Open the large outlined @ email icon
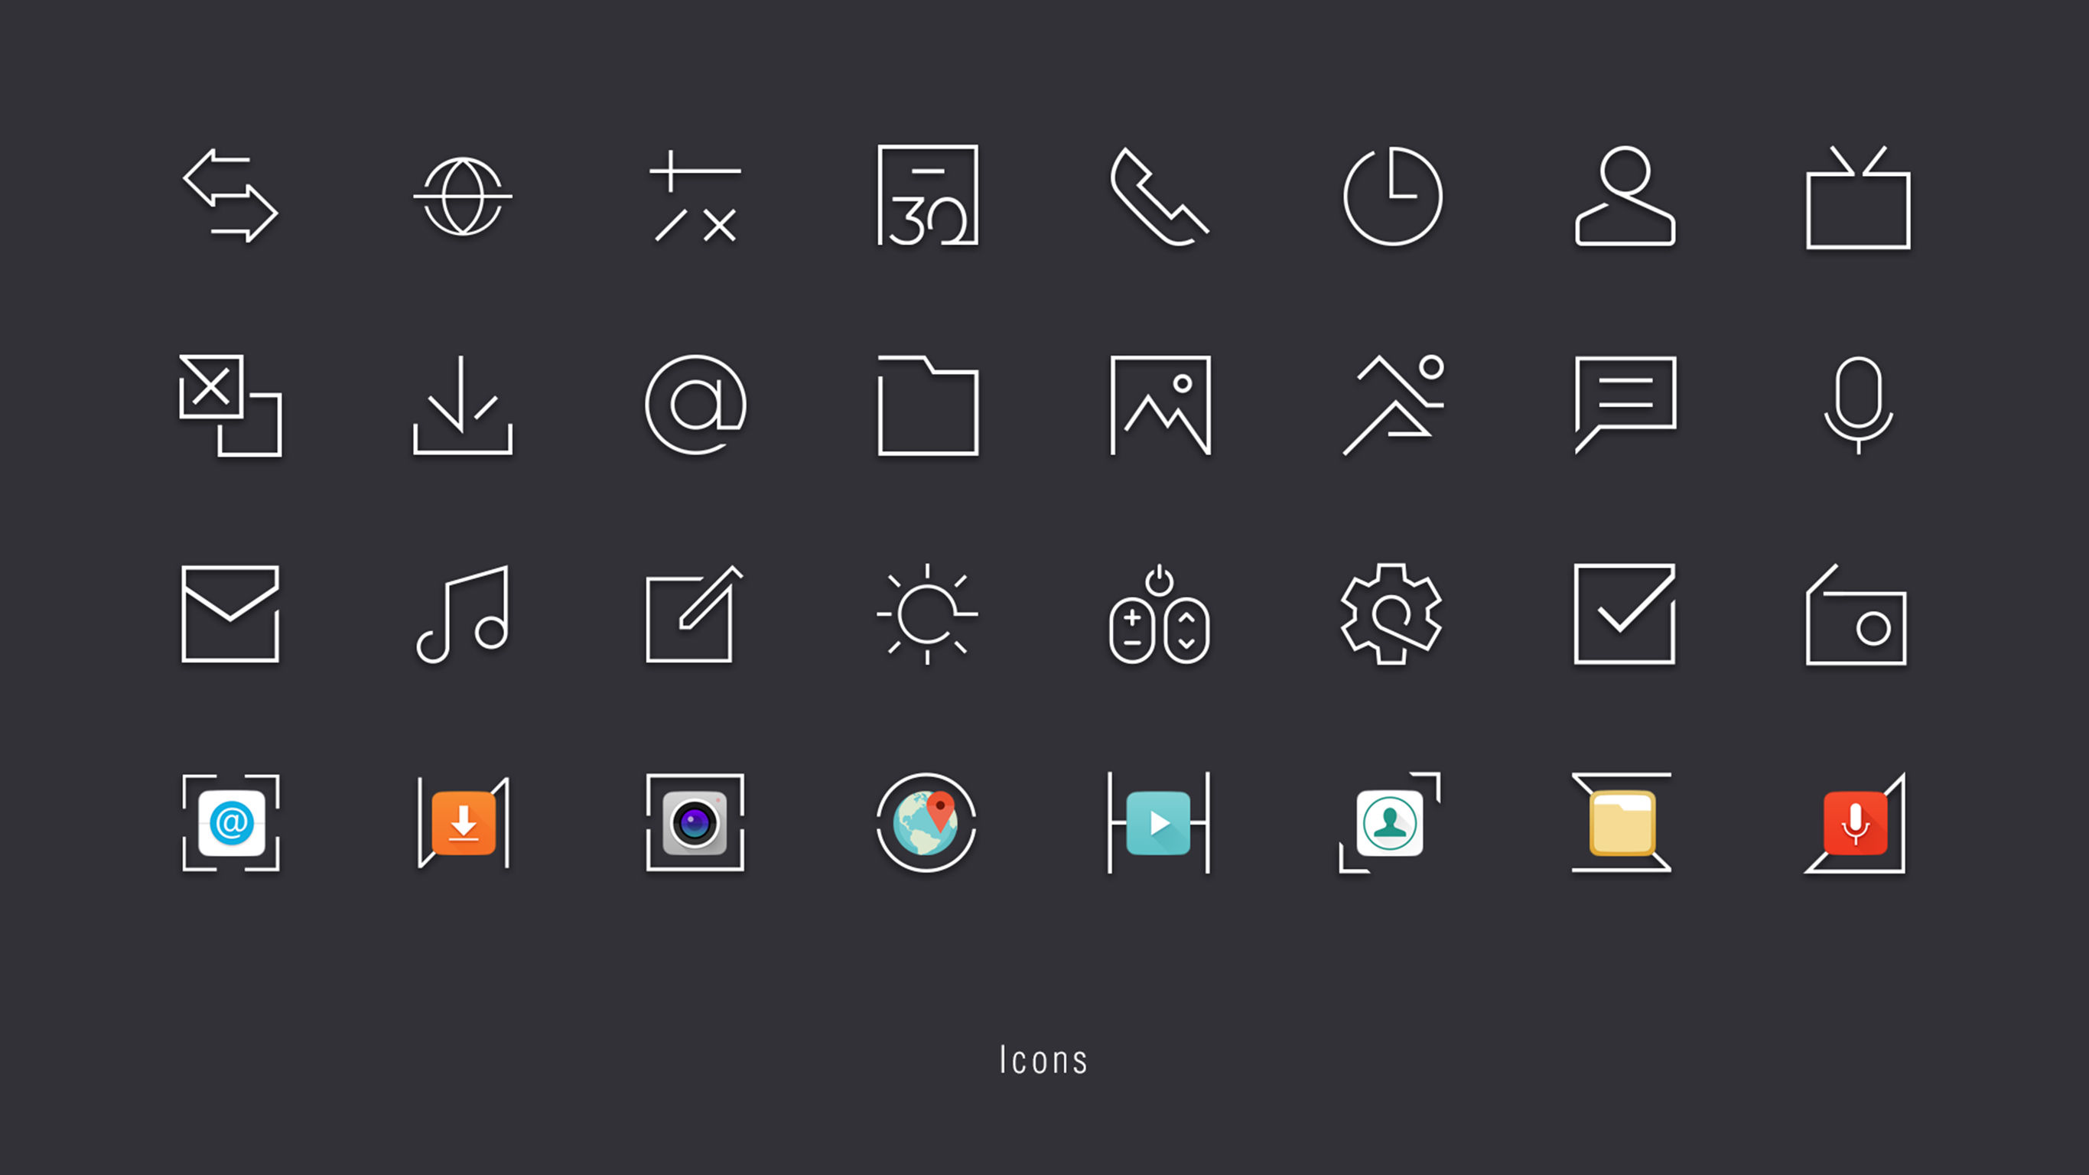The width and height of the screenshot is (2089, 1175). (696, 405)
